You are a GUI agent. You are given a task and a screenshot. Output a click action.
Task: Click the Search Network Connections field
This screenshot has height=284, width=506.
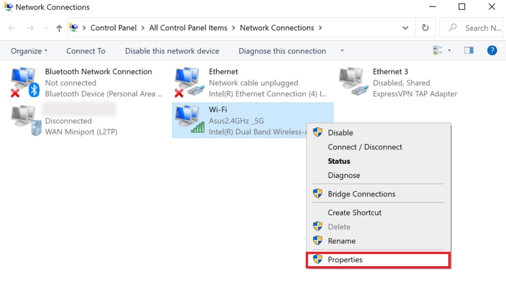[471, 28]
